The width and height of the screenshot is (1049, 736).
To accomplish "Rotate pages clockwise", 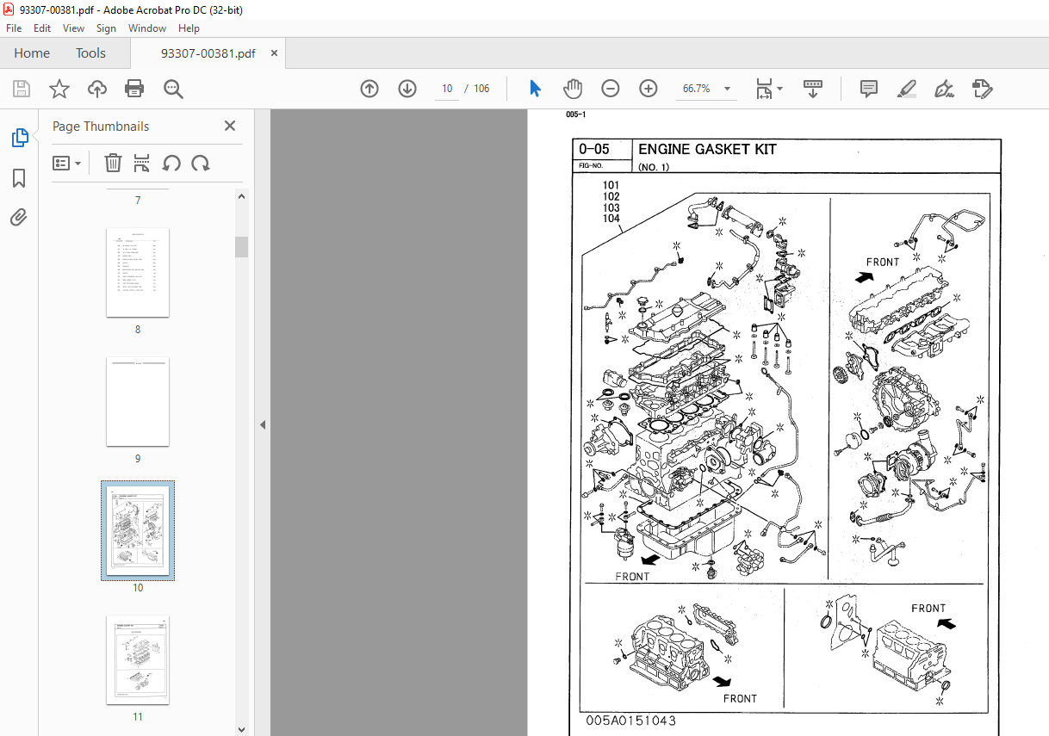I will [x=201, y=163].
